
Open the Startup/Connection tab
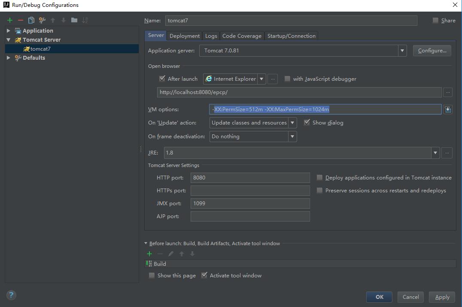pos(291,36)
